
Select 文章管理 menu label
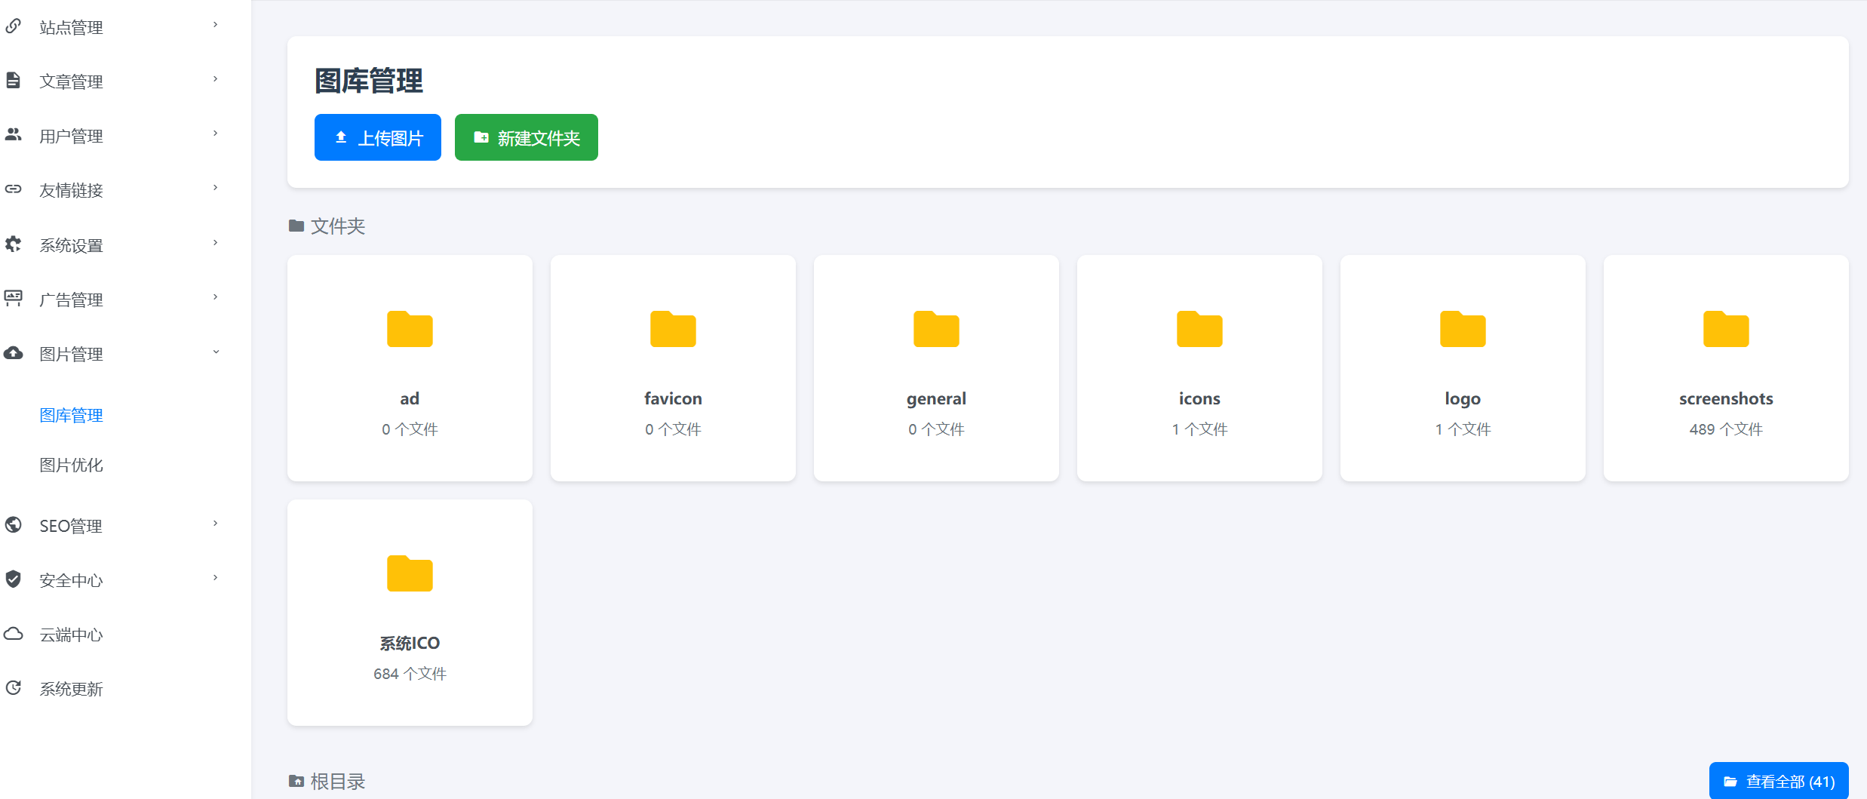click(x=71, y=81)
